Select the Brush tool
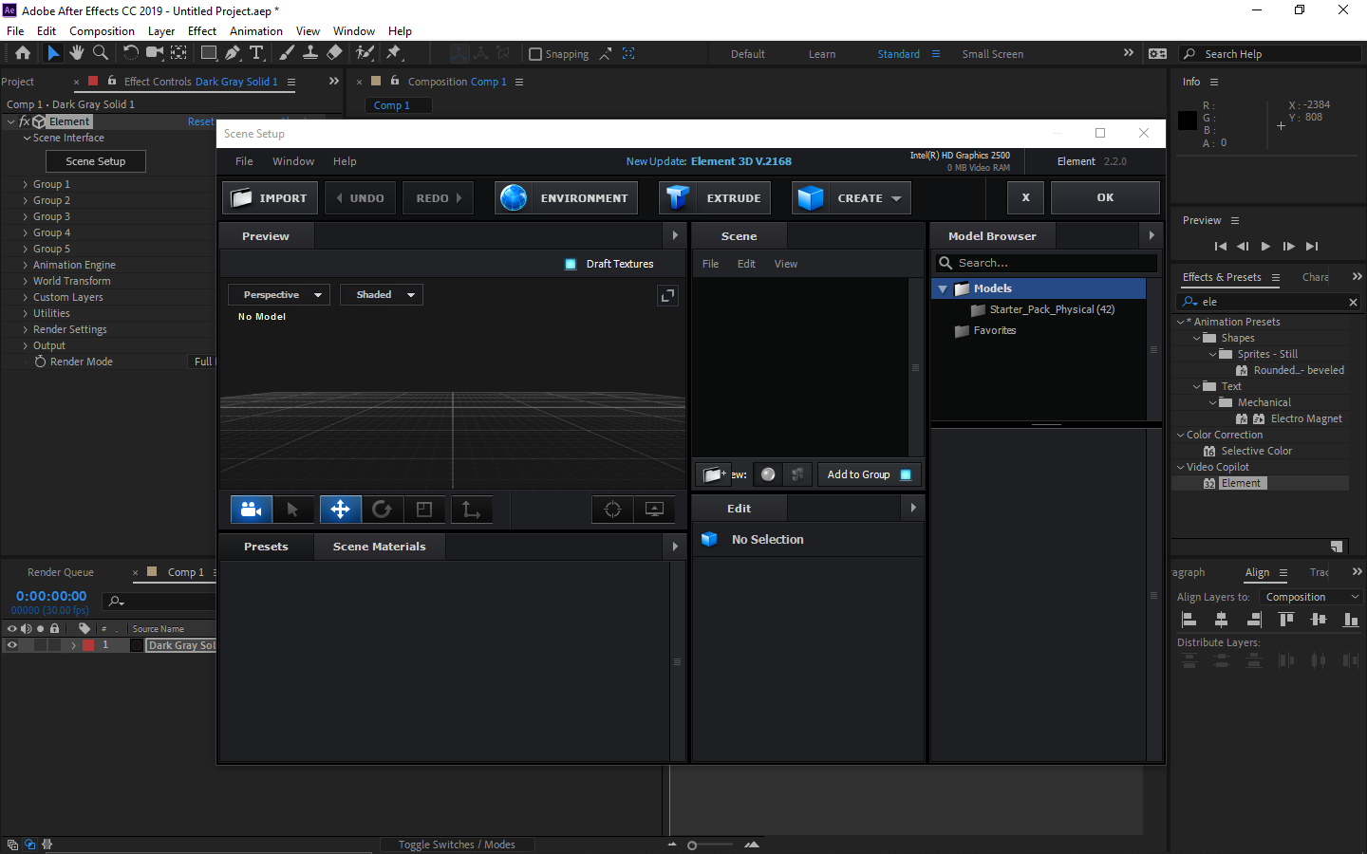This screenshot has height=854, width=1367. coord(287,53)
